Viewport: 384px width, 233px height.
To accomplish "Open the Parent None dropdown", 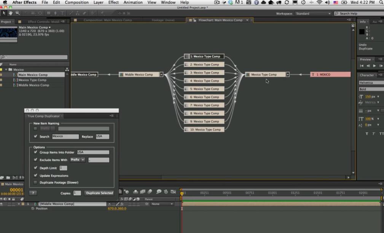I will tap(162, 204).
